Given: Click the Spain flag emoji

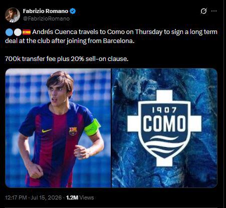Looking at the screenshot, I should pos(27,32).
